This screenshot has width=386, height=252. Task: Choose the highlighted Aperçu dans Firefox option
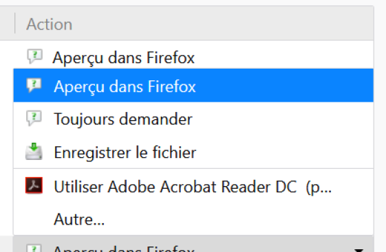(x=193, y=85)
